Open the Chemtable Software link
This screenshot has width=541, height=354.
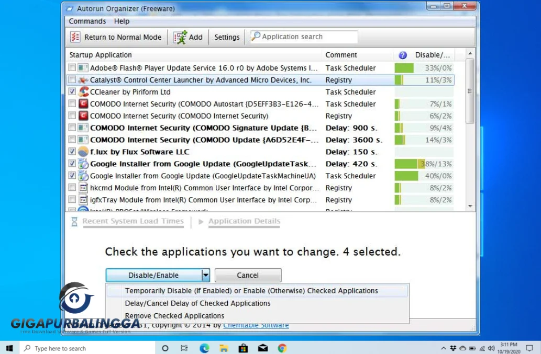tap(256, 325)
